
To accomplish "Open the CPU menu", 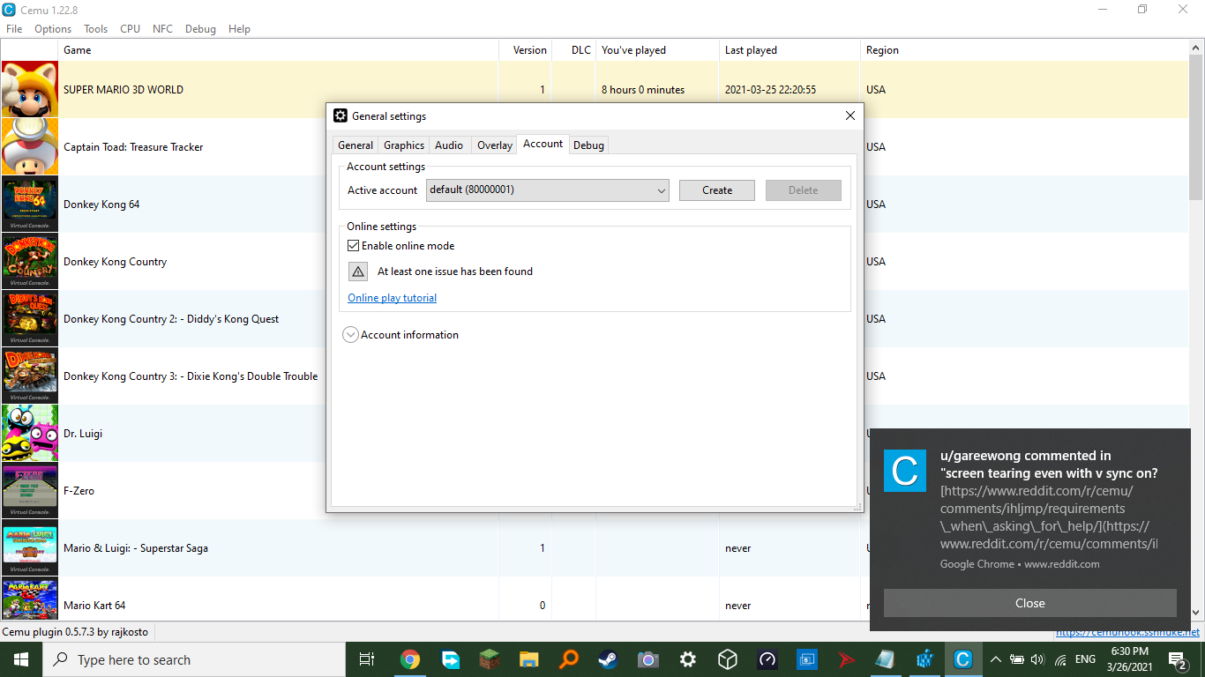I will 130,29.
